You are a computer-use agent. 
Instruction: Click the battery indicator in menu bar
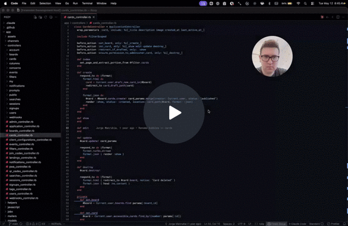tap(287, 3)
